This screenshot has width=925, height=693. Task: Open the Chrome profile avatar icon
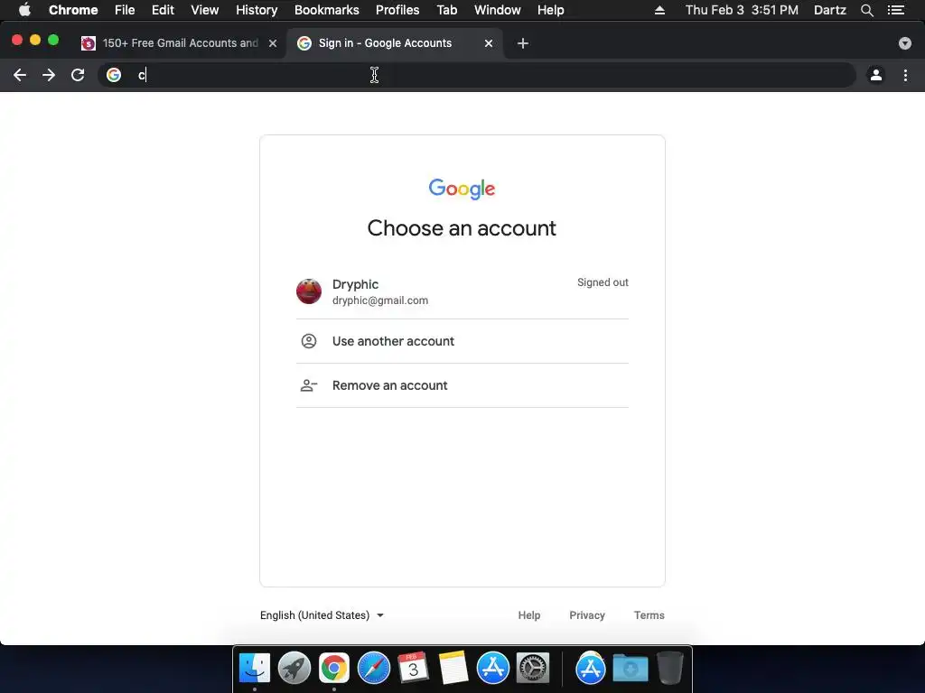[x=876, y=75]
